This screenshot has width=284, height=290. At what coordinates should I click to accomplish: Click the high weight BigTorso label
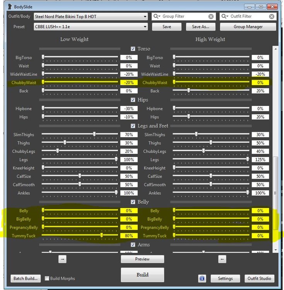click(x=155, y=58)
